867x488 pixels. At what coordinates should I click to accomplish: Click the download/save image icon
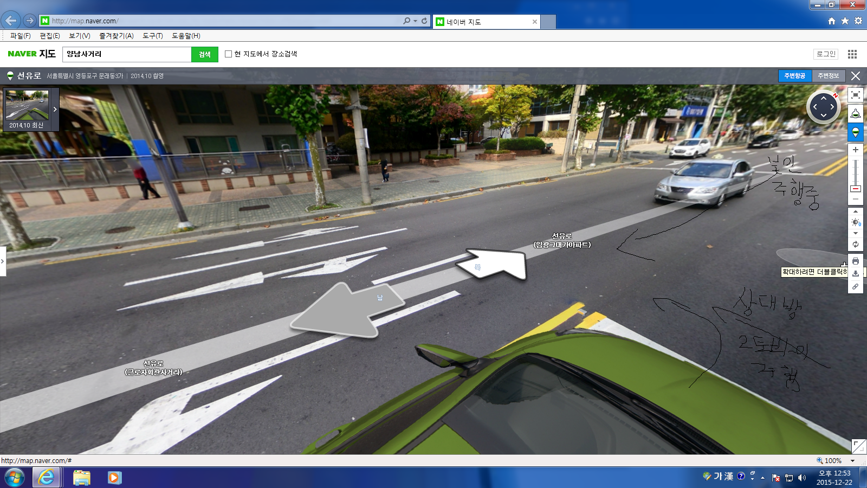click(855, 274)
